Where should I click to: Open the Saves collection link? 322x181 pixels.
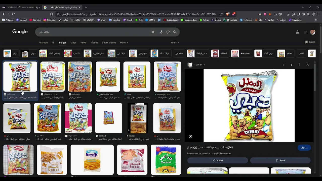click(310, 42)
